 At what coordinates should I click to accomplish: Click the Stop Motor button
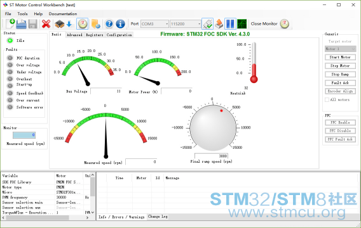[340, 66]
